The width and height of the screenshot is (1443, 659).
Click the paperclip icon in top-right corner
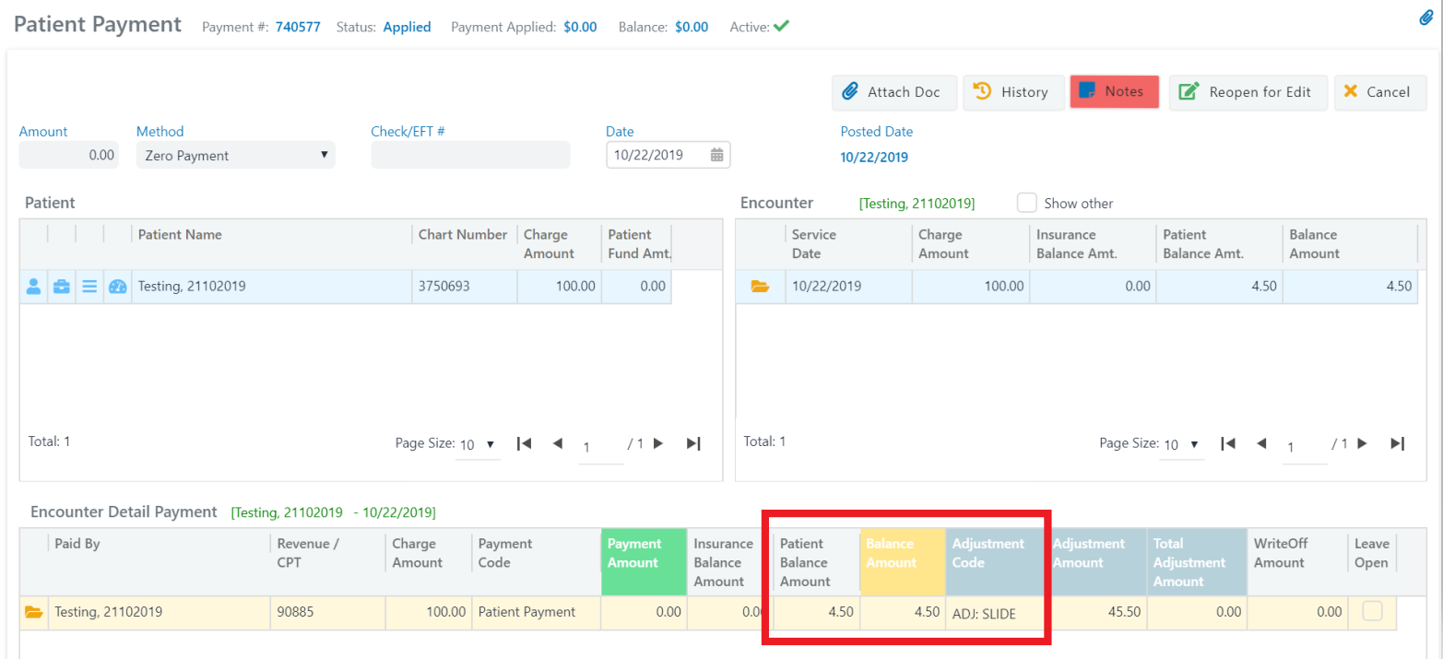coord(1425,18)
